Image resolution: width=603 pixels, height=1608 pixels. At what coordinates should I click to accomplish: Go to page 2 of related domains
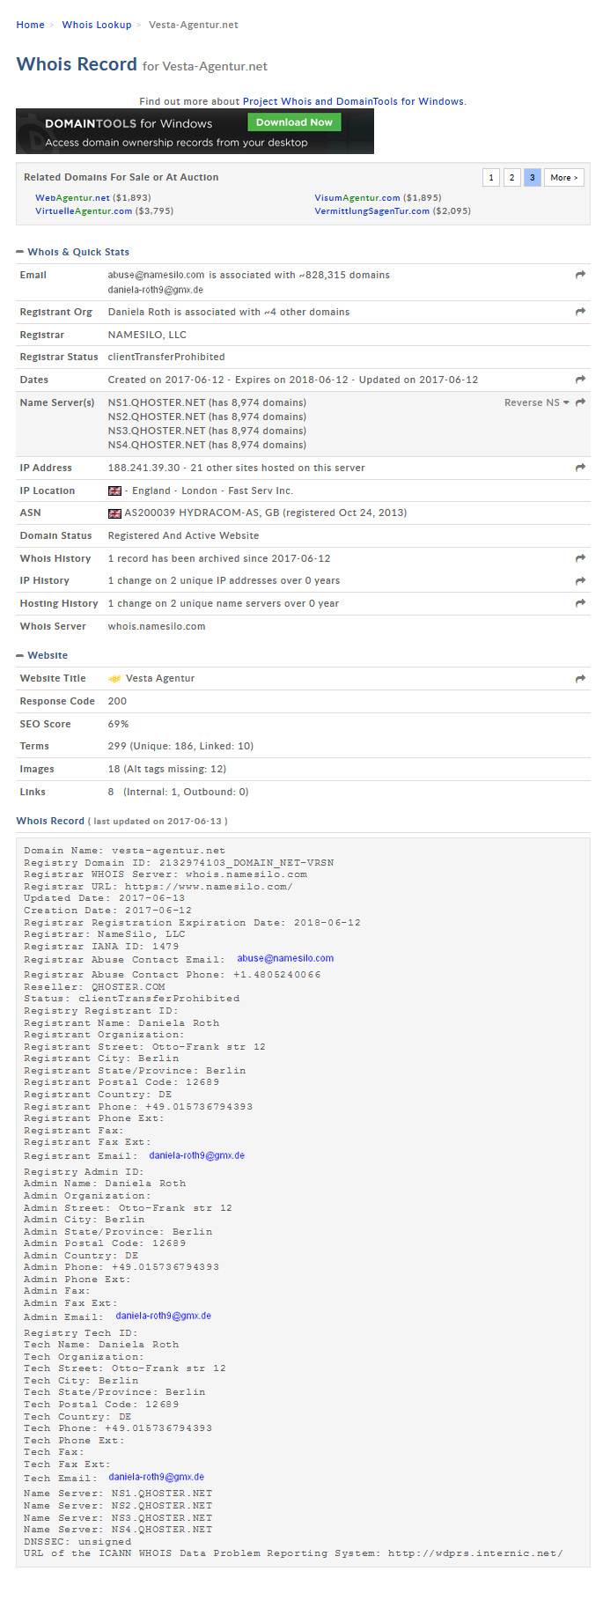[x=511, y=178]
